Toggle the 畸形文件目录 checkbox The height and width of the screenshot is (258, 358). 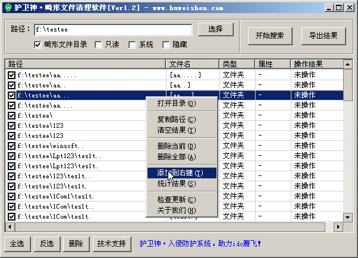[x=39, y=45]
